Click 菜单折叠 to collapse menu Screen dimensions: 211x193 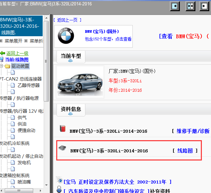37,41
